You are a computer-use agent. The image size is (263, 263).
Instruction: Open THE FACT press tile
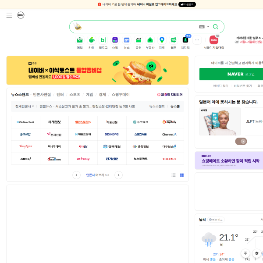point(169,159)
